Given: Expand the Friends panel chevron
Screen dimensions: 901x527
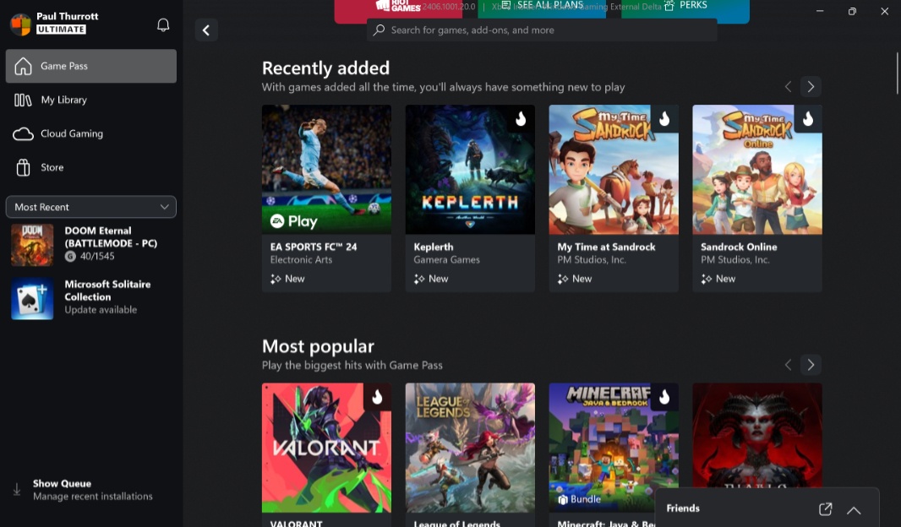Looking at the screenshot, I should pyautogui.click(x=854, y=510).
